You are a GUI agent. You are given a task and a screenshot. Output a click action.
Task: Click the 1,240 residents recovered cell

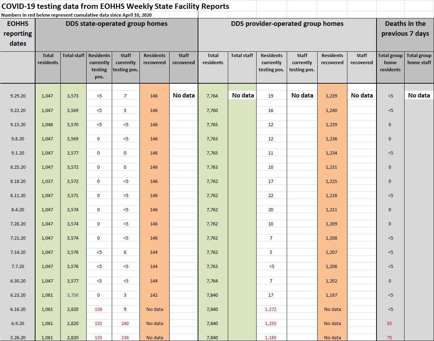332,110
